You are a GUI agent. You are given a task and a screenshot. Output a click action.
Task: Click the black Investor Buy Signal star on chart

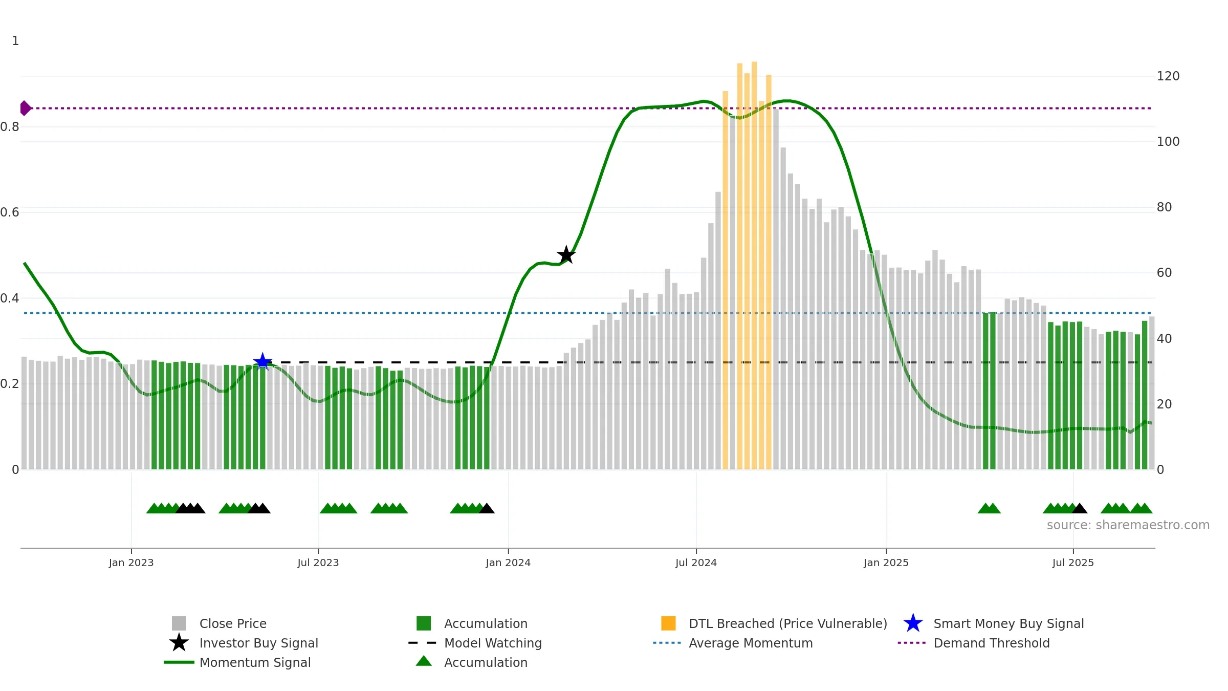pyautogui.click(x=566, y=255)
